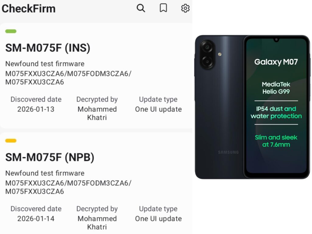
Task: Click One UI update on NPB card
Action: 158,219
